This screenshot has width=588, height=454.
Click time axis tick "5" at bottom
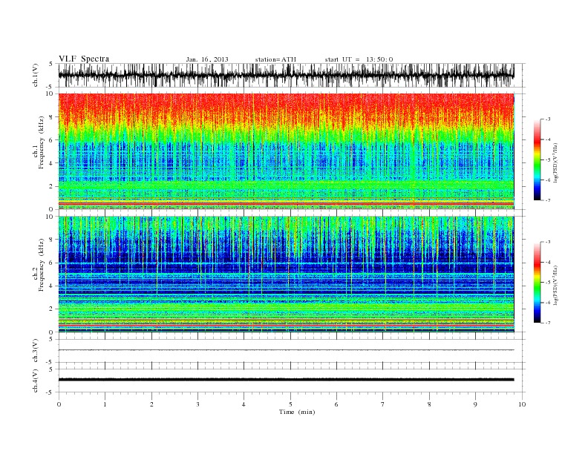290,404
